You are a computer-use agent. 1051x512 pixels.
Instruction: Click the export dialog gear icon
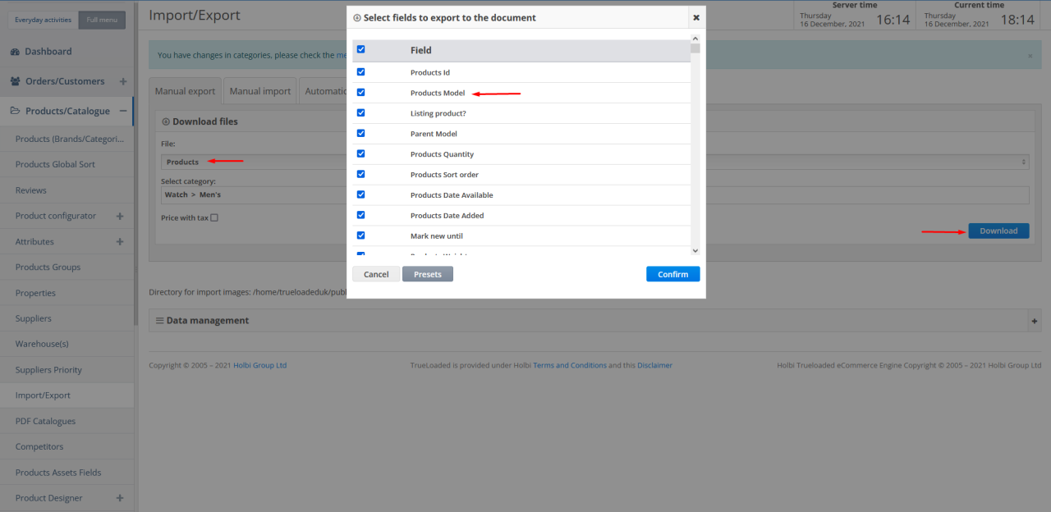(359, 17)
